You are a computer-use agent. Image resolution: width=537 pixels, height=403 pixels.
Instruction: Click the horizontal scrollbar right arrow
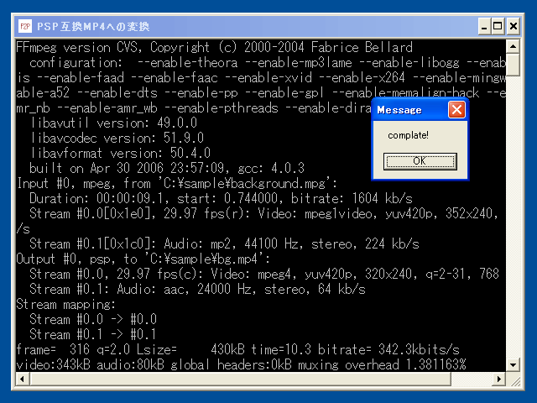point(499,379)
